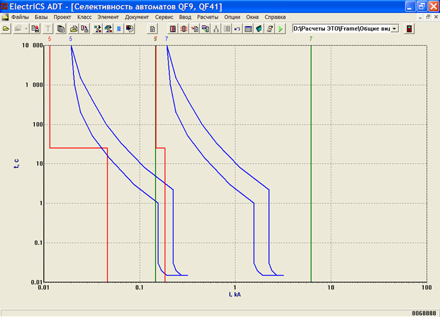The height and width of the screenshot is (317, 440).
Task: Click the document system icon left of Файлы
Action: 5,17
